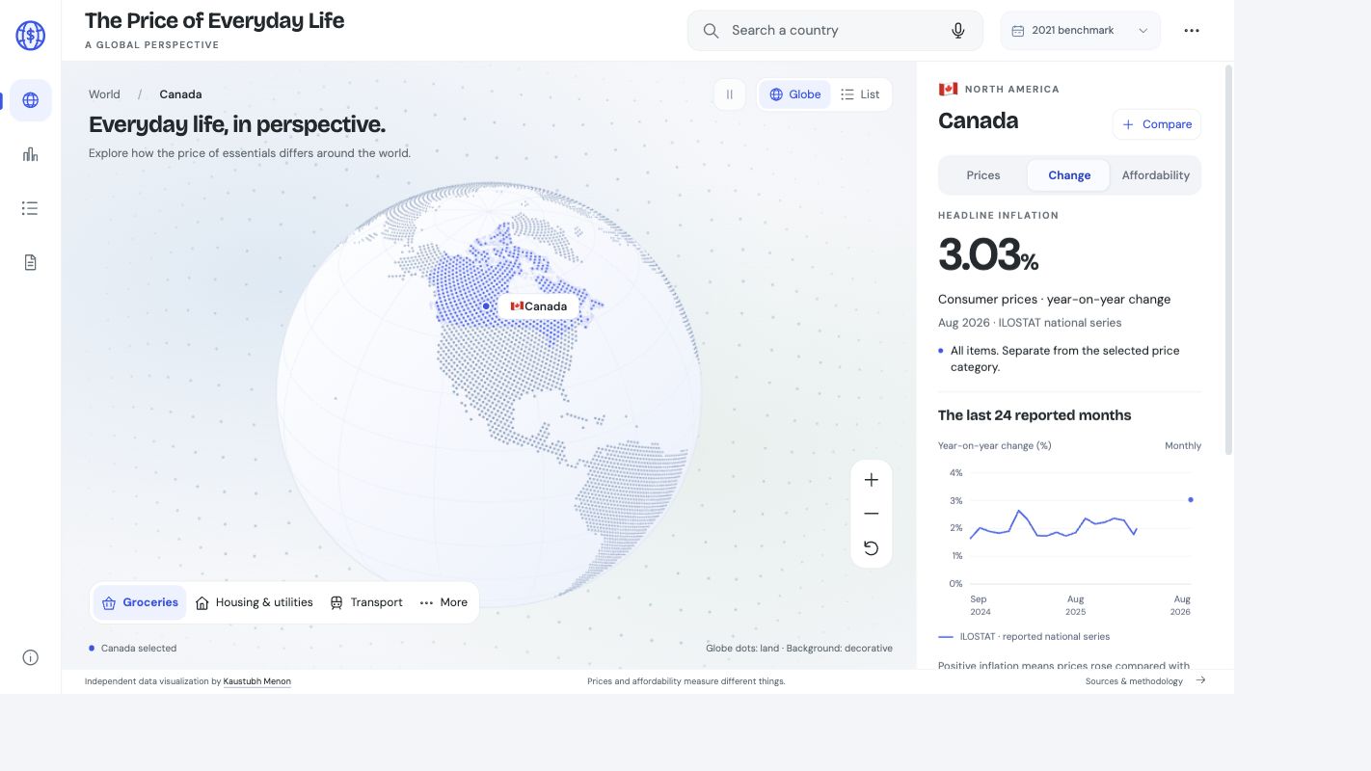Screen dimensions: 1371x771
Task: Open the document report sidebar icon
Action: [31, 262]
